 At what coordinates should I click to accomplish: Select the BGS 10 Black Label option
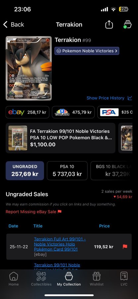(x=111, y=171)
